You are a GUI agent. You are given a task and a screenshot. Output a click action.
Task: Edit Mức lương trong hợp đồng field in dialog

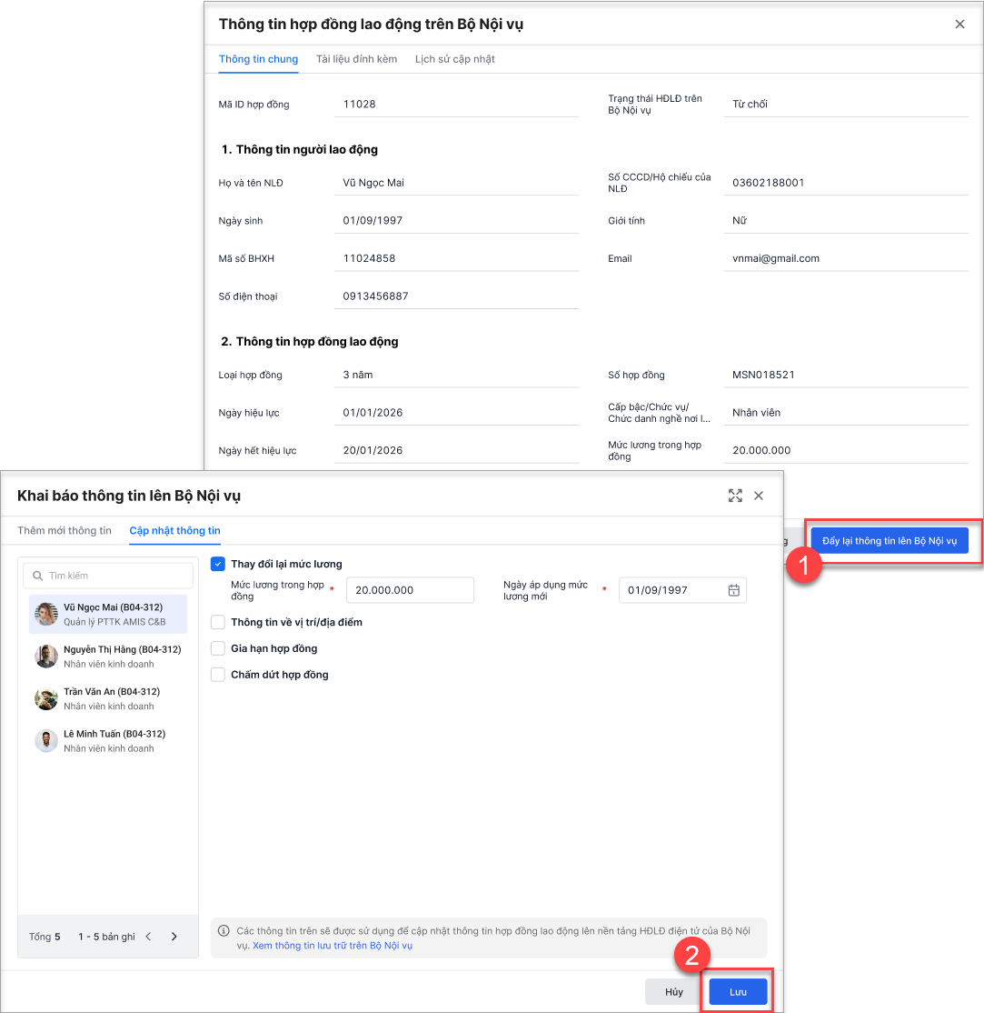(x=410, y=590)
